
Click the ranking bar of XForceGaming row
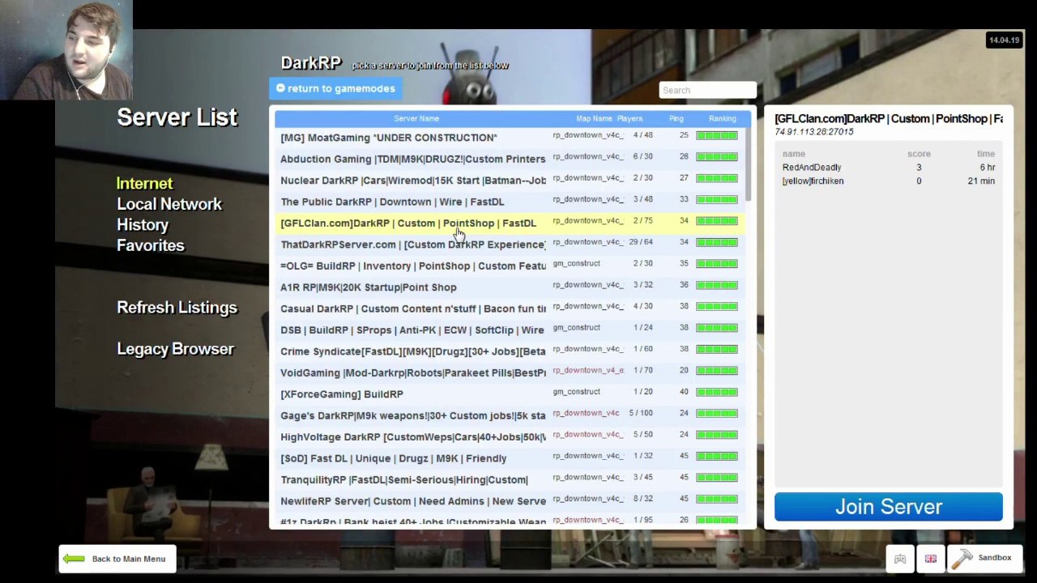click(x=716, y=392)
